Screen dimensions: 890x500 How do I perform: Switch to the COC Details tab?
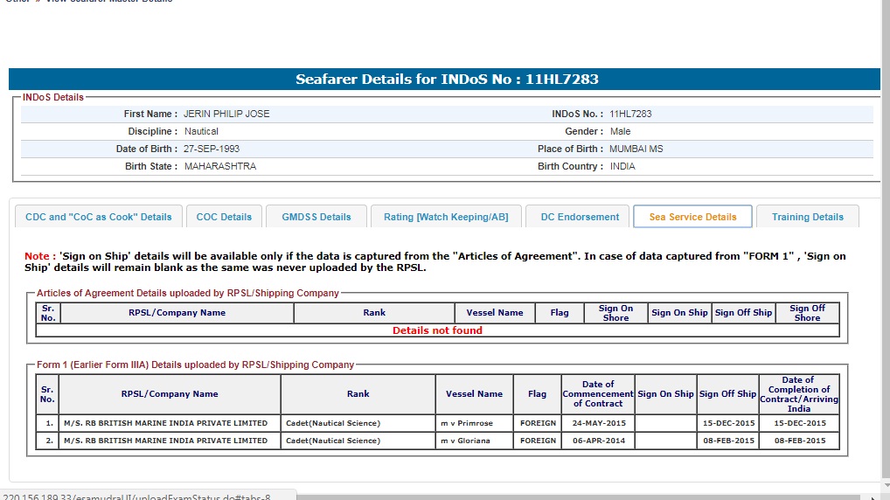pyautogui.click(x=224, y=217)
